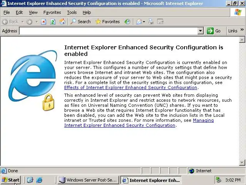
Task: Click the Go button
Action: 214,31
